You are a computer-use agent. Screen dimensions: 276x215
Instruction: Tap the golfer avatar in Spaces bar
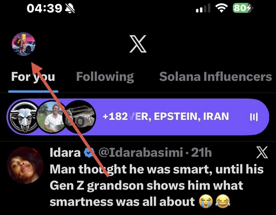pos(52,117)
